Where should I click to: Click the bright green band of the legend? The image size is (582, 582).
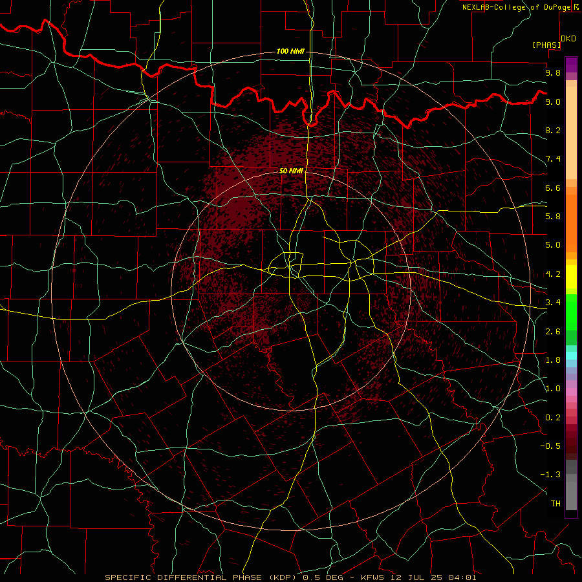point(571,312)
